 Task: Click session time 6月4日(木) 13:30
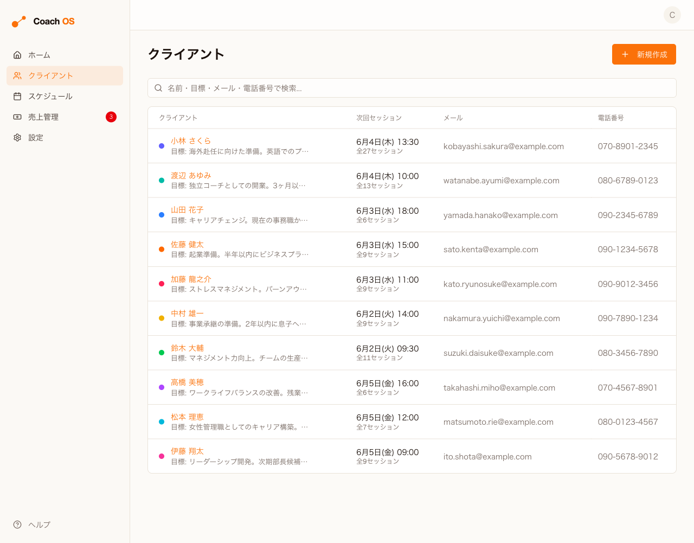(388, 142)
